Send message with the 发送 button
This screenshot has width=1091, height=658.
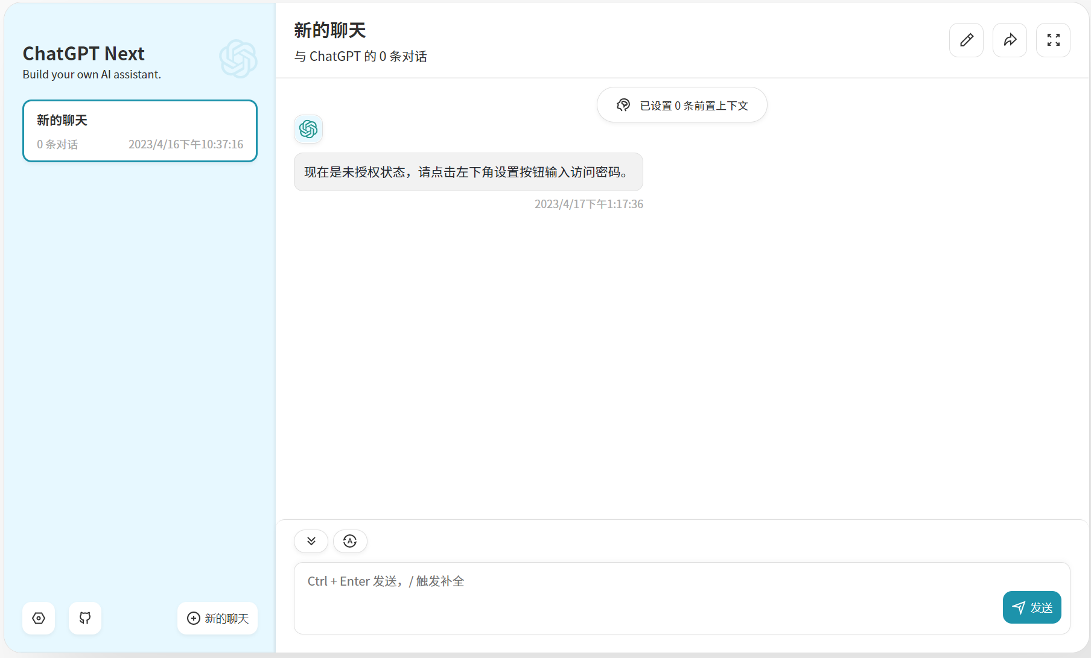click(1032, 607)
